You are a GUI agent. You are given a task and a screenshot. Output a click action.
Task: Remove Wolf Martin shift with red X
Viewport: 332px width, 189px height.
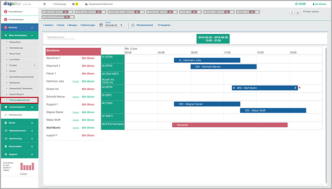pos(300,88)
